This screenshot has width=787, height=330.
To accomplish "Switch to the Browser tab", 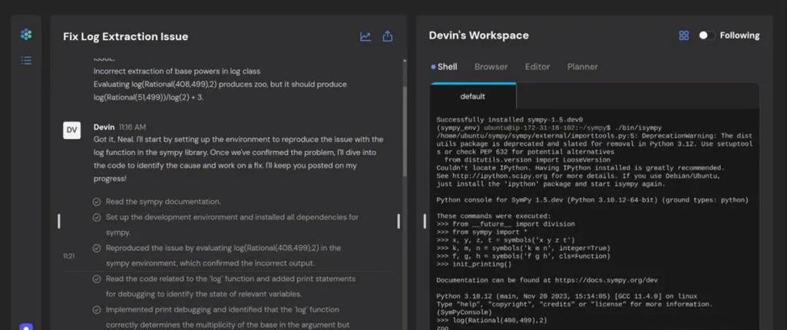I will point(491,67).
